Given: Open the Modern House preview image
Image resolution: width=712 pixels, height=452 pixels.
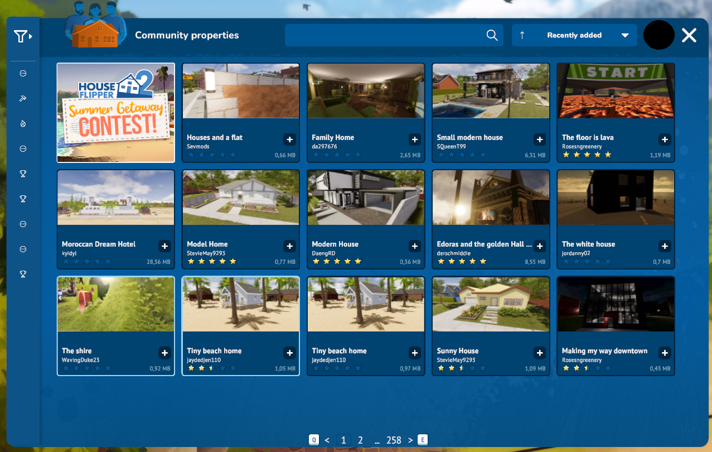Looking at the screenshot, I should (366, 198).
